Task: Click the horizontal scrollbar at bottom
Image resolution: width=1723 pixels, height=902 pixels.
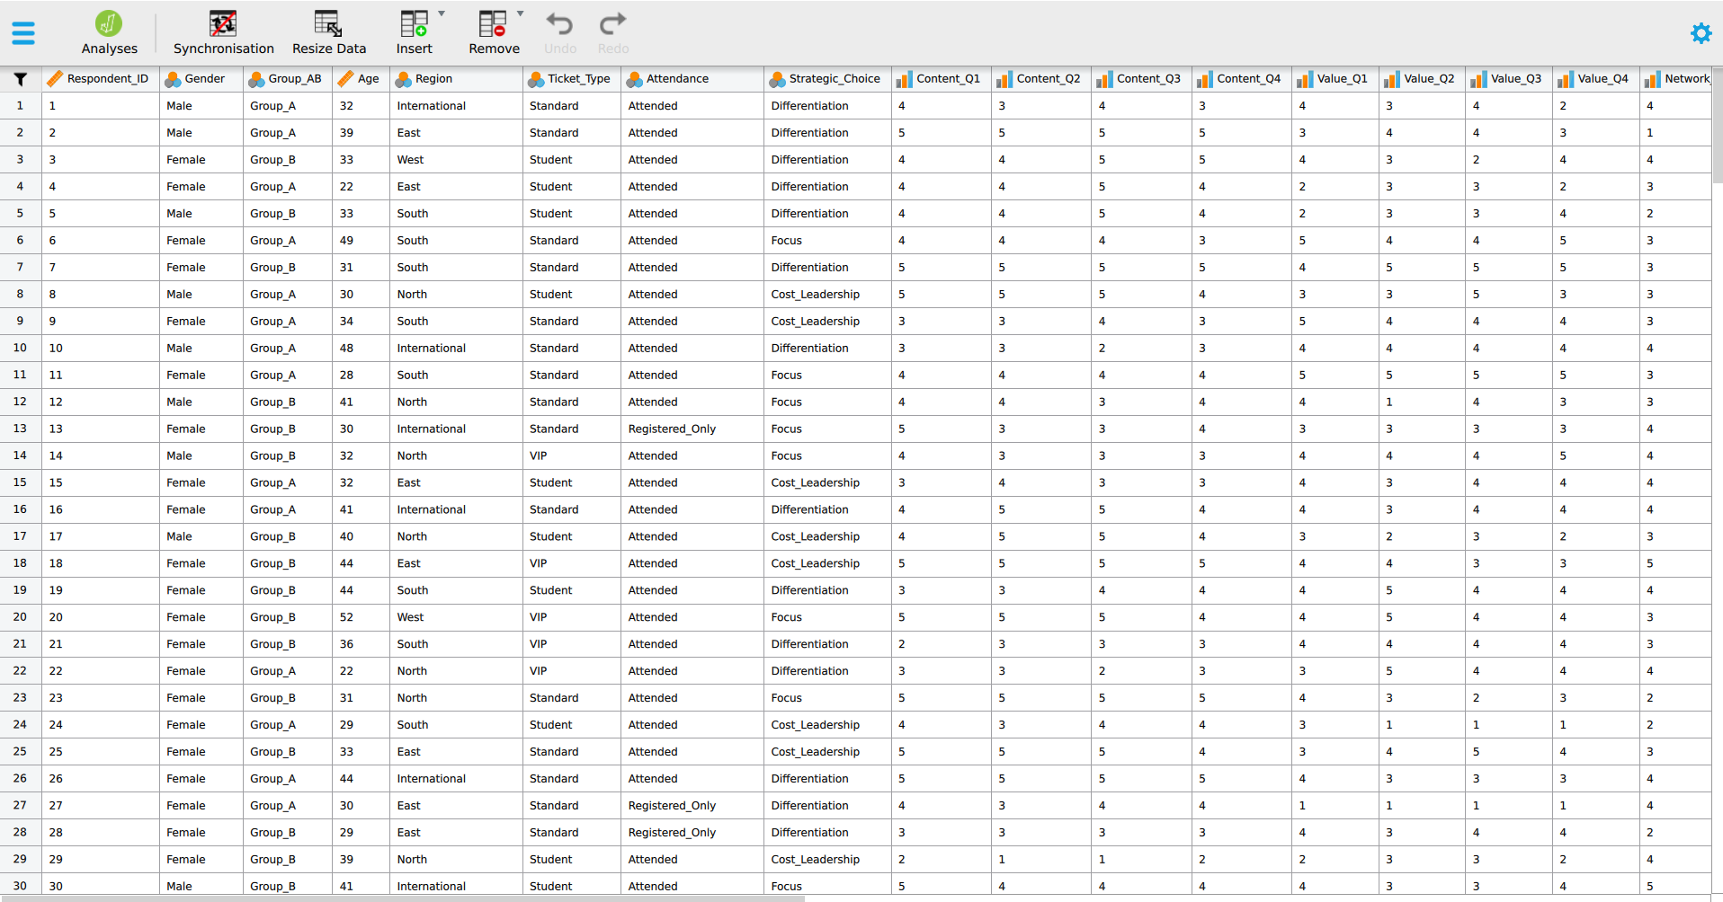Action: click(x=402, y=898)
